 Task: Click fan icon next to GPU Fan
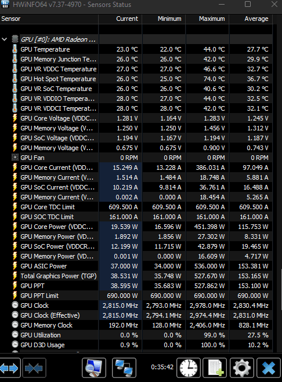coord(15,158)
